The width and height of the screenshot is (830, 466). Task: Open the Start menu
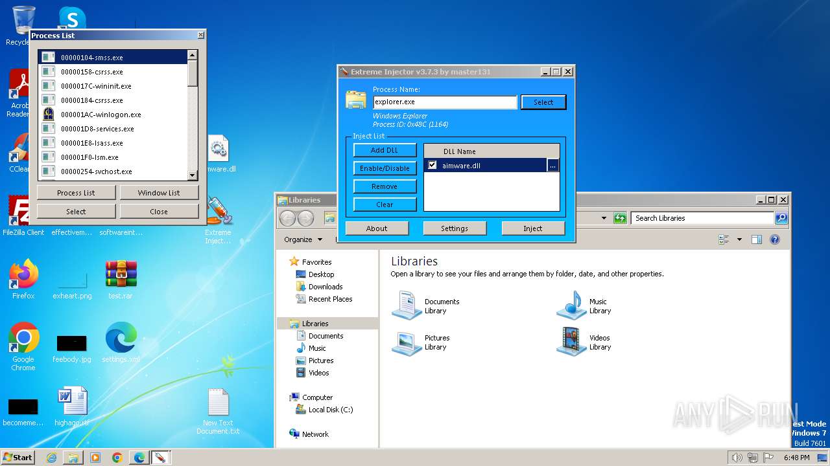click(x=18, y=457)
